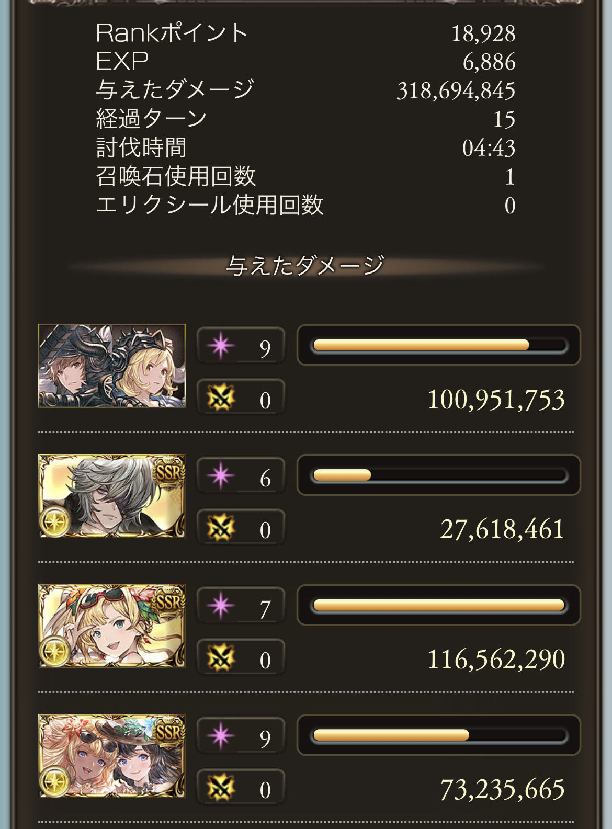The width and height of the screenshot is (612, 829).
Task: Click the purple star icon beside count 6
Action: (x=220, y=476)
